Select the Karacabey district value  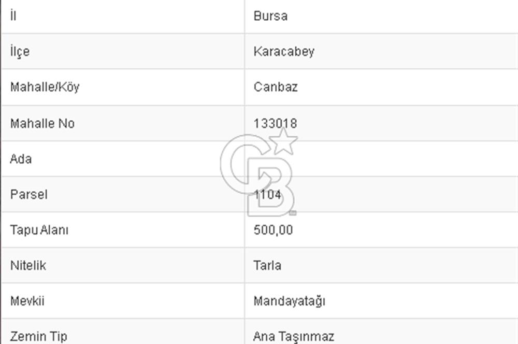(284, 52)
